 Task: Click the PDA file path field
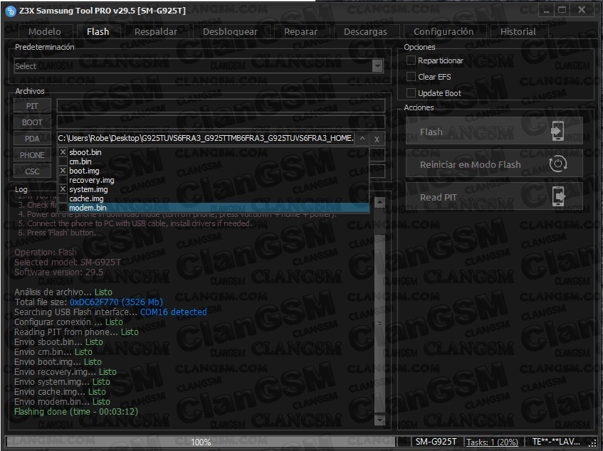(206, 138)
